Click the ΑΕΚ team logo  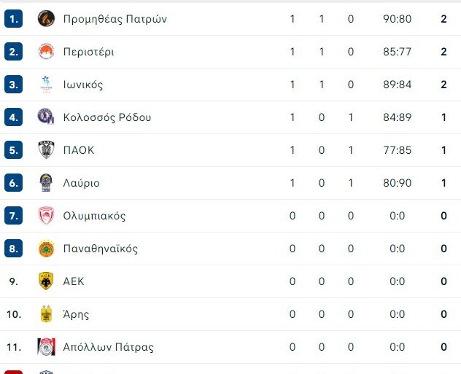tap(46, 281)
